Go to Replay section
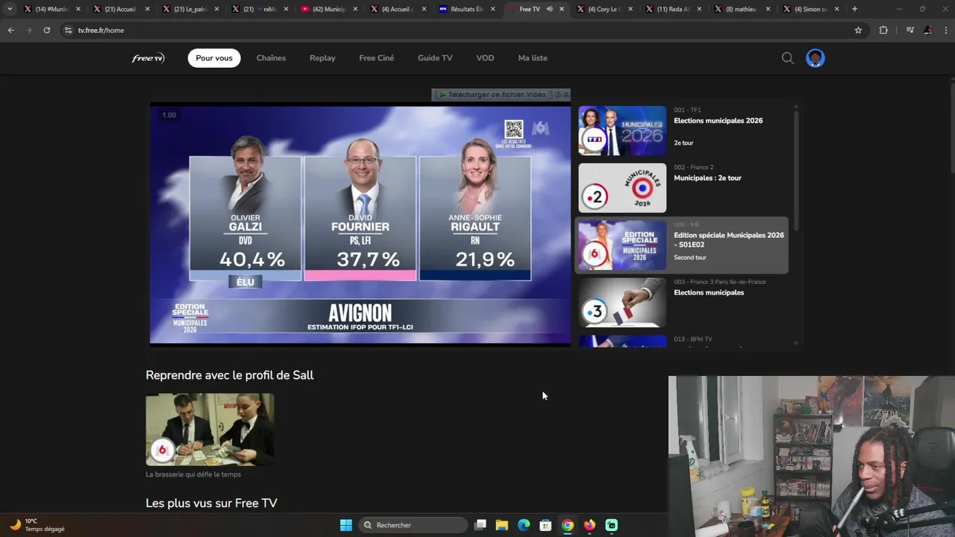 pyautogui.click(x=322, y=58)
